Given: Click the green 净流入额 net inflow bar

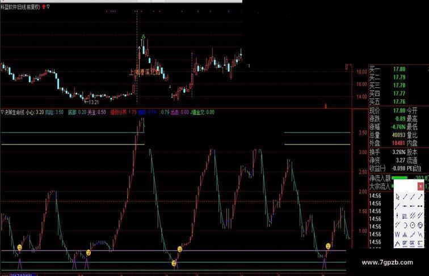Looking at the screenshot, I should click(399, 177).
